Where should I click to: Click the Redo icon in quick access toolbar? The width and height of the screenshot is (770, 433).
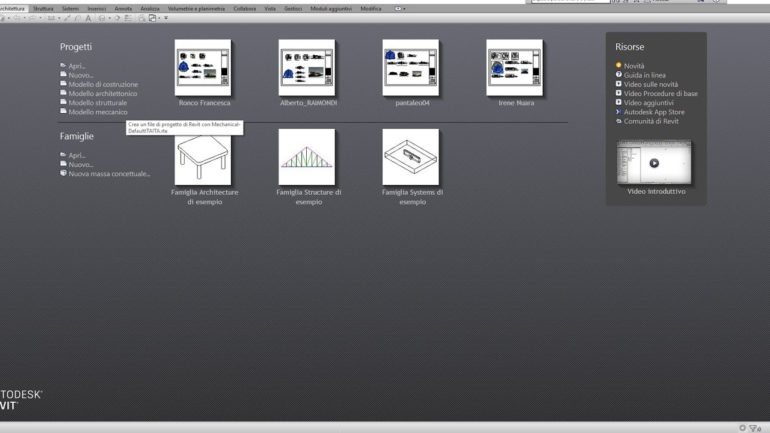(x=32, y=18)
